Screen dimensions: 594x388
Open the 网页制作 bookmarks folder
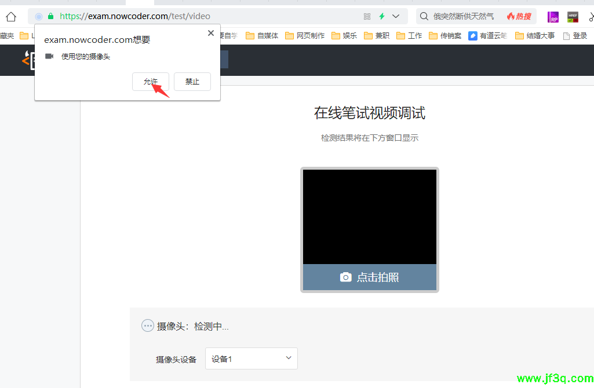click(x=305, y=36)
